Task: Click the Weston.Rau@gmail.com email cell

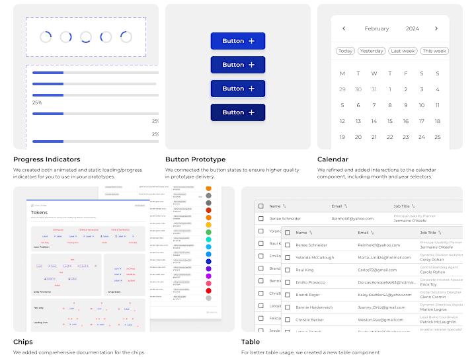Action: click(380, 320)
